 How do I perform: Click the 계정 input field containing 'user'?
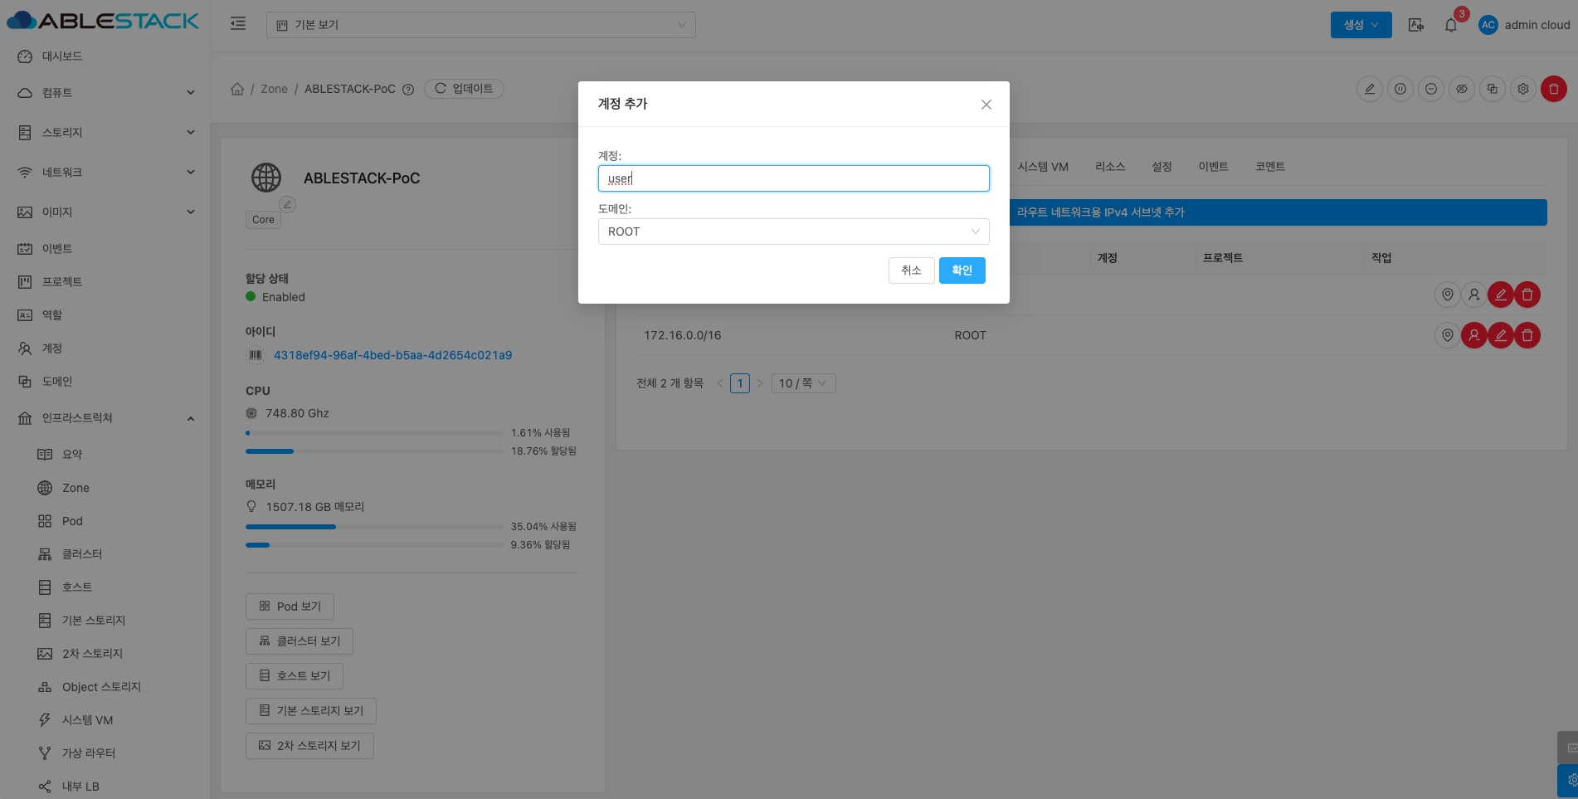pos(792,178)
